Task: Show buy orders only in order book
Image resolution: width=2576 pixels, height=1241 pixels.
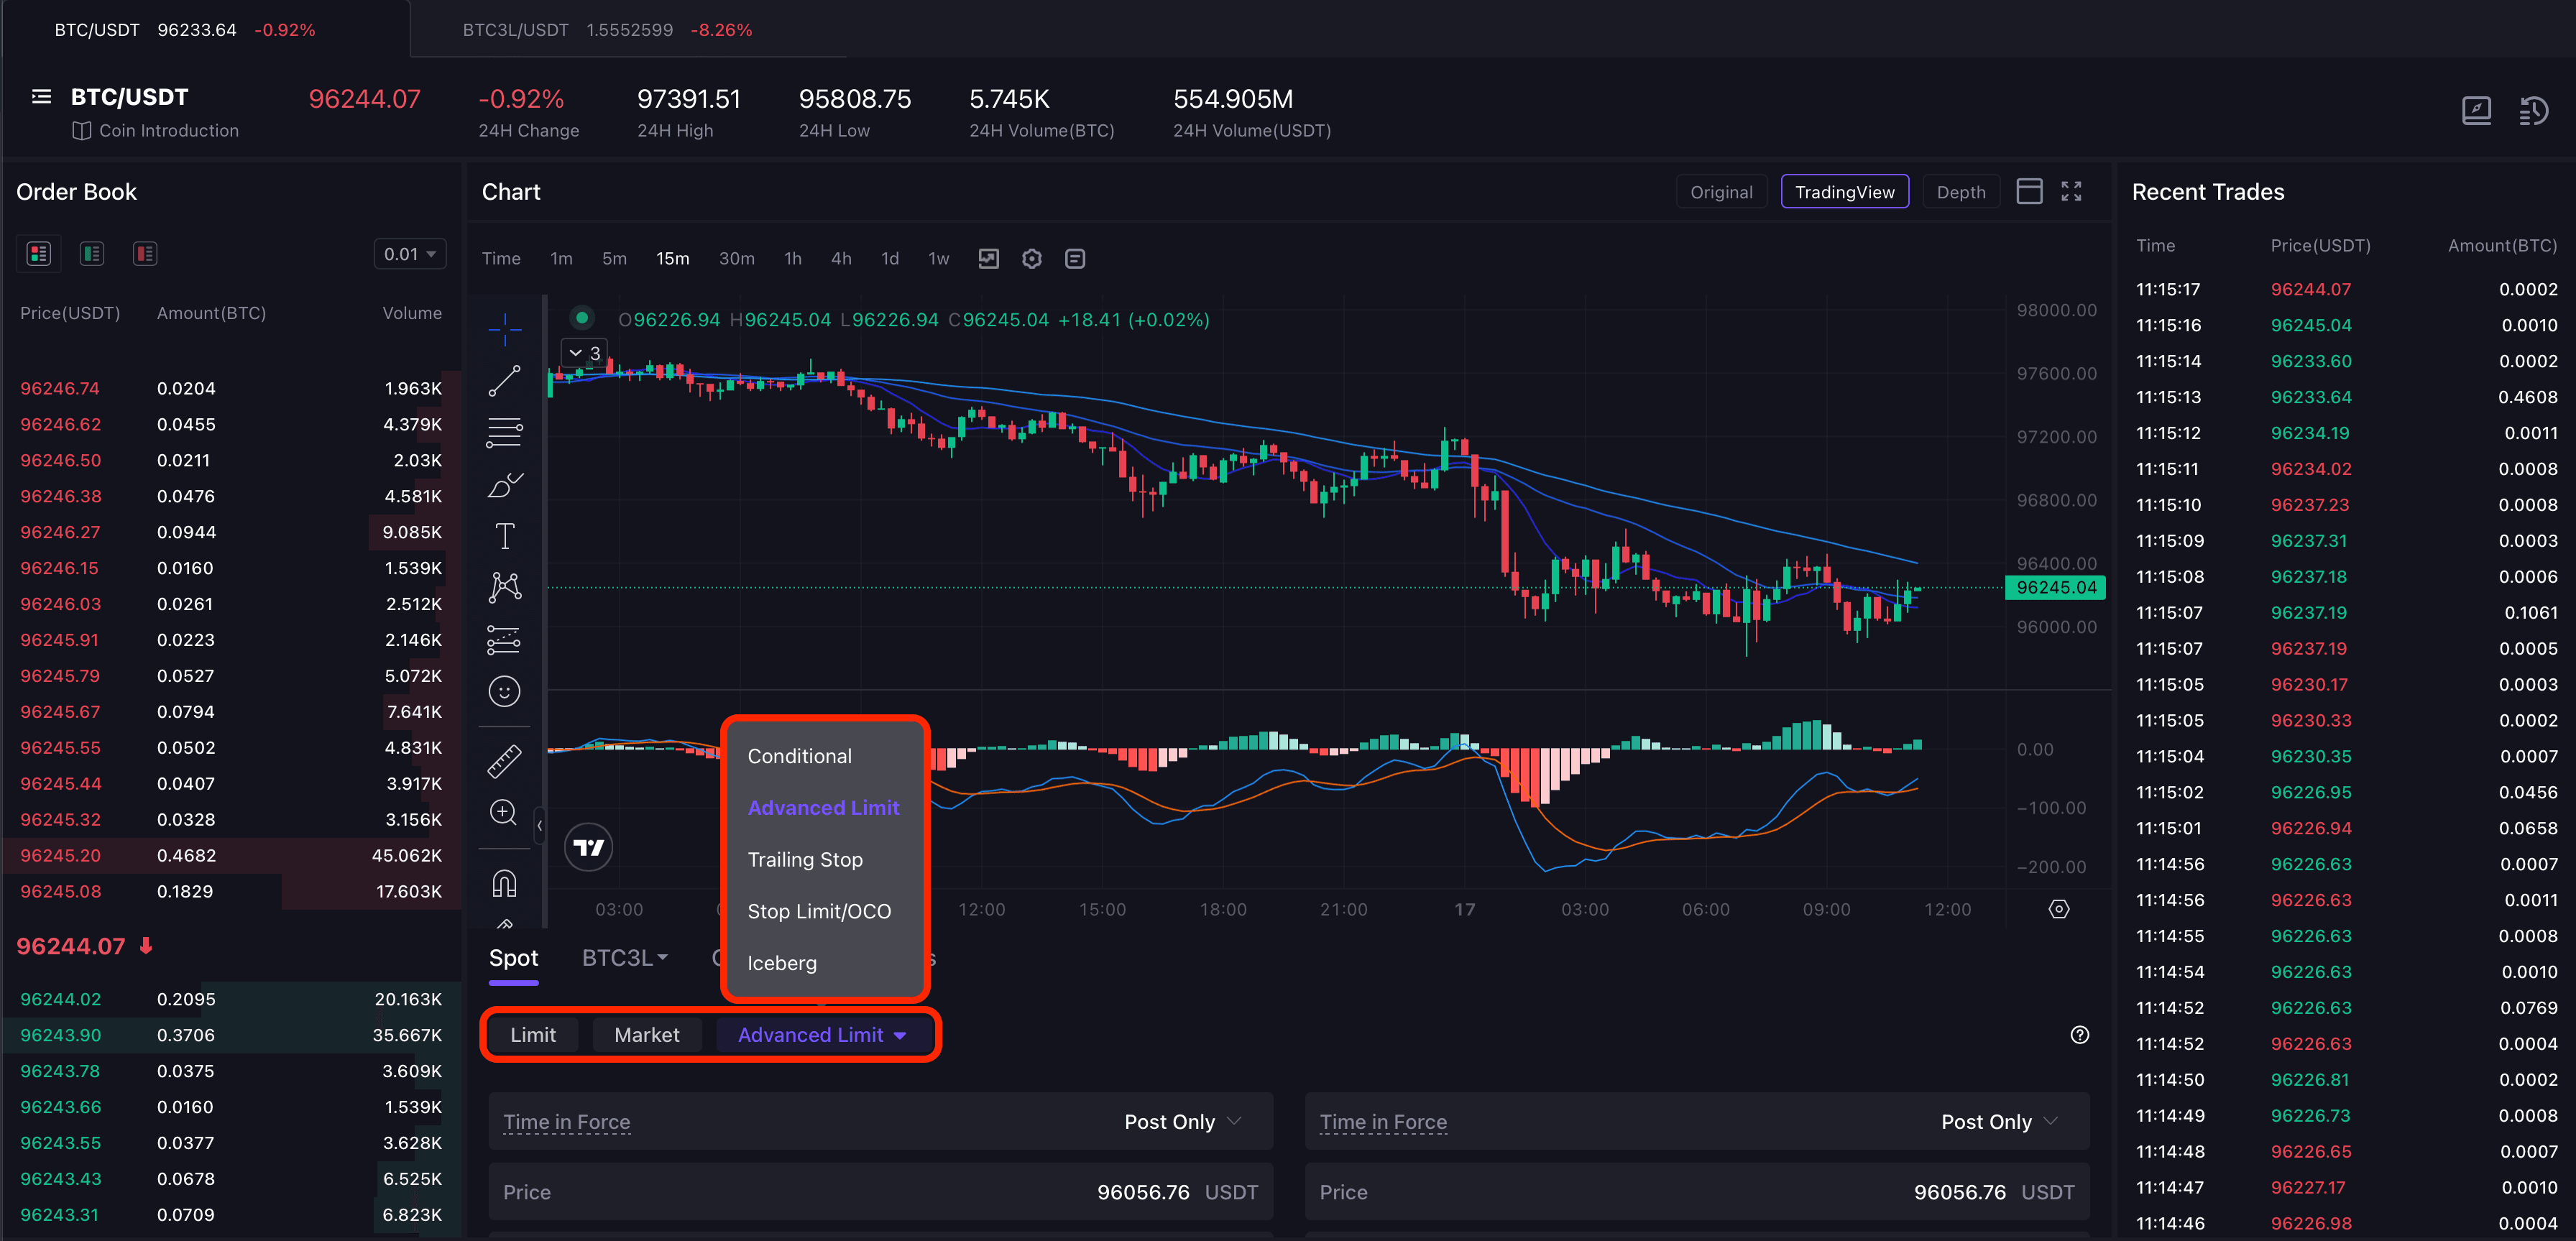Action: click(92, 254)
